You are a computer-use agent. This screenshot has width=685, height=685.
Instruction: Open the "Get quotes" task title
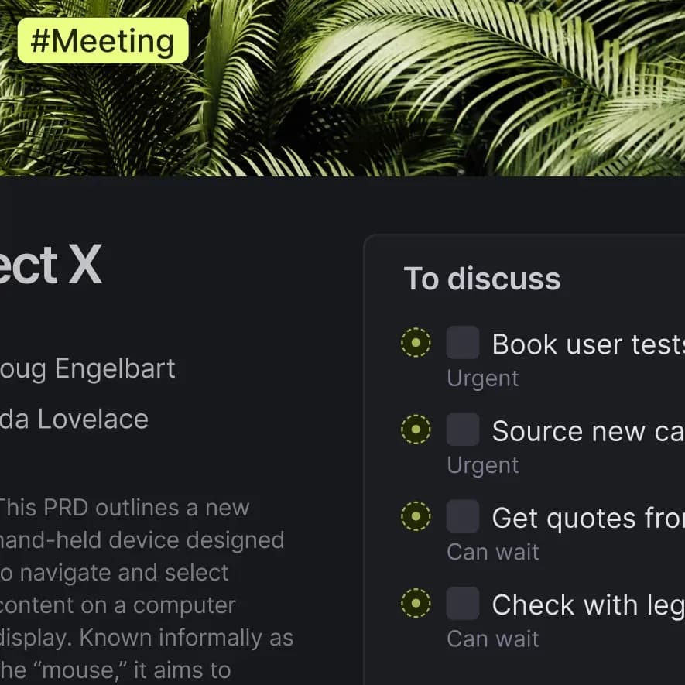(x=587, y=518)
